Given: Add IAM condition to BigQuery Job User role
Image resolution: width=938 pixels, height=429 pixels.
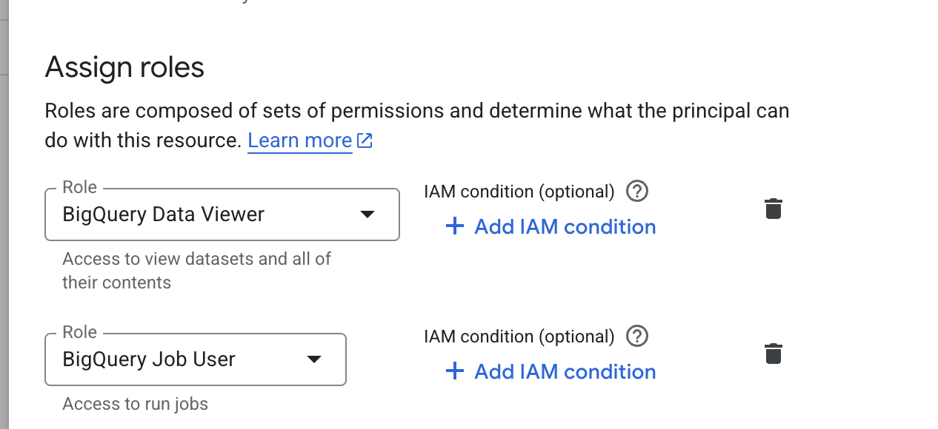Looking at the screenshot, I should (x=565, y=371).
